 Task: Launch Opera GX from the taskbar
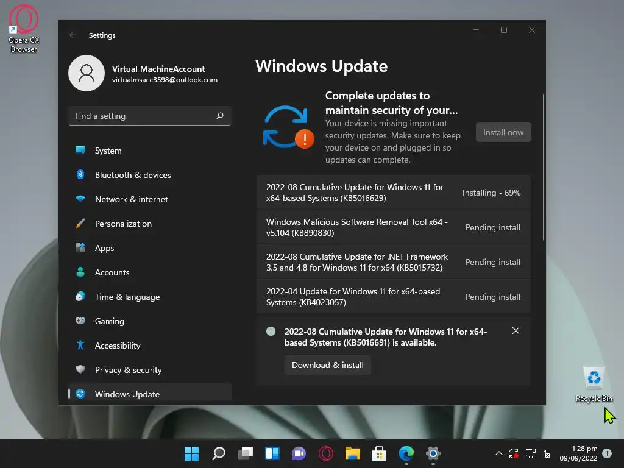[x=326, y=453]
